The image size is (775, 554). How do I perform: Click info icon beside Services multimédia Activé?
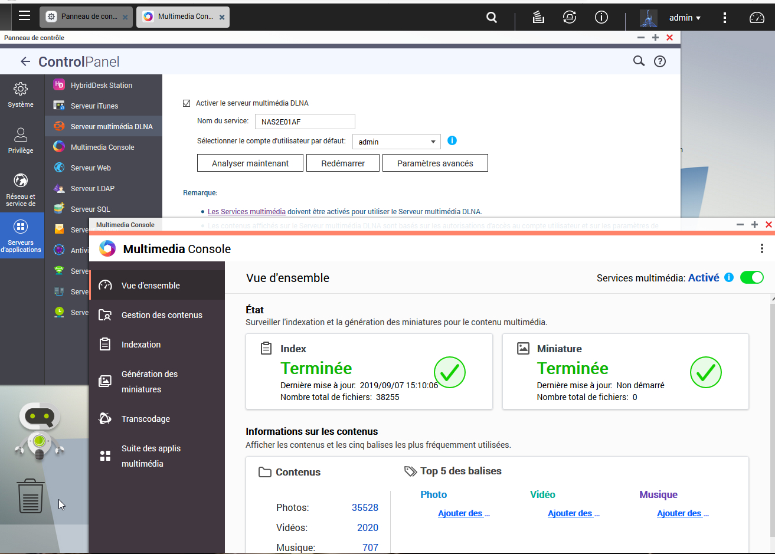[x=729, y=277]
